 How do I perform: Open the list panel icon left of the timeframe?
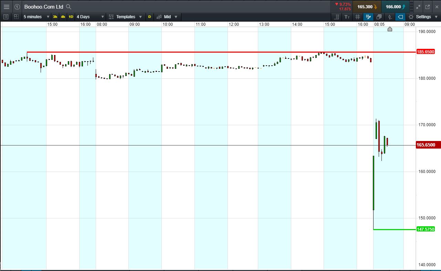point(6,17)
